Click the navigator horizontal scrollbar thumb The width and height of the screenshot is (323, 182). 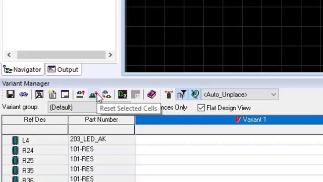click(x=61, y=55)
